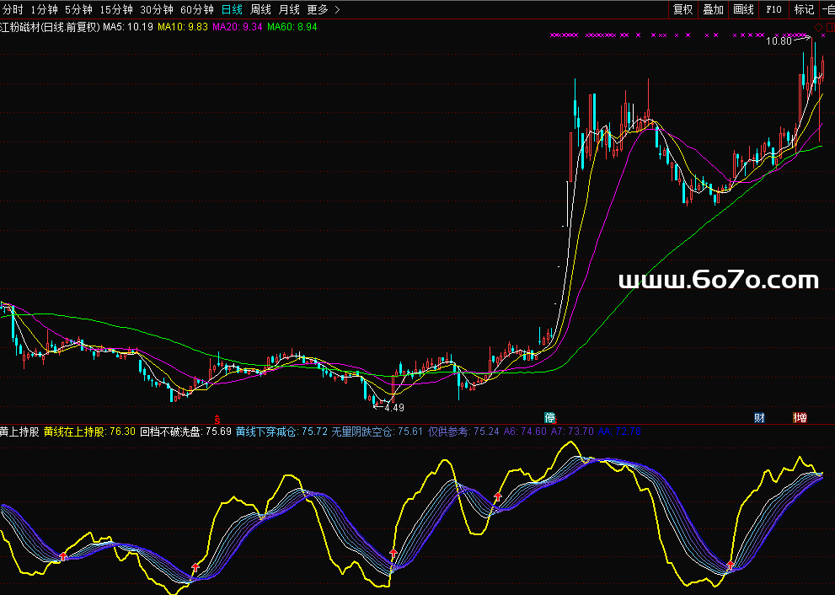The height and width of the screenshot is (595, 835).
Task: Click the 停 suspension marker icon
Action: (550, 417)
